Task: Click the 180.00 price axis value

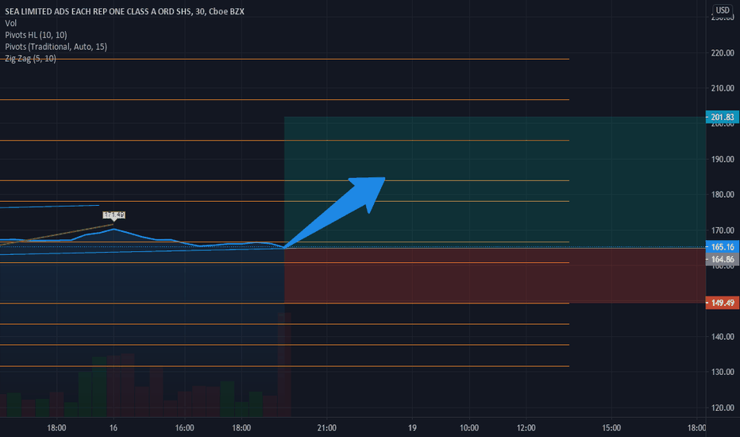Action: point(723,195)
